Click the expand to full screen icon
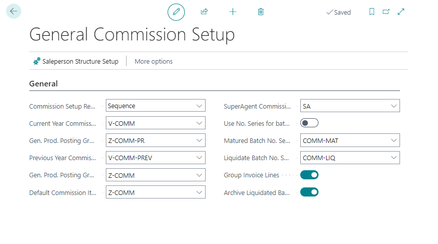This screenshot has height=244, width=438. [401, 12]
